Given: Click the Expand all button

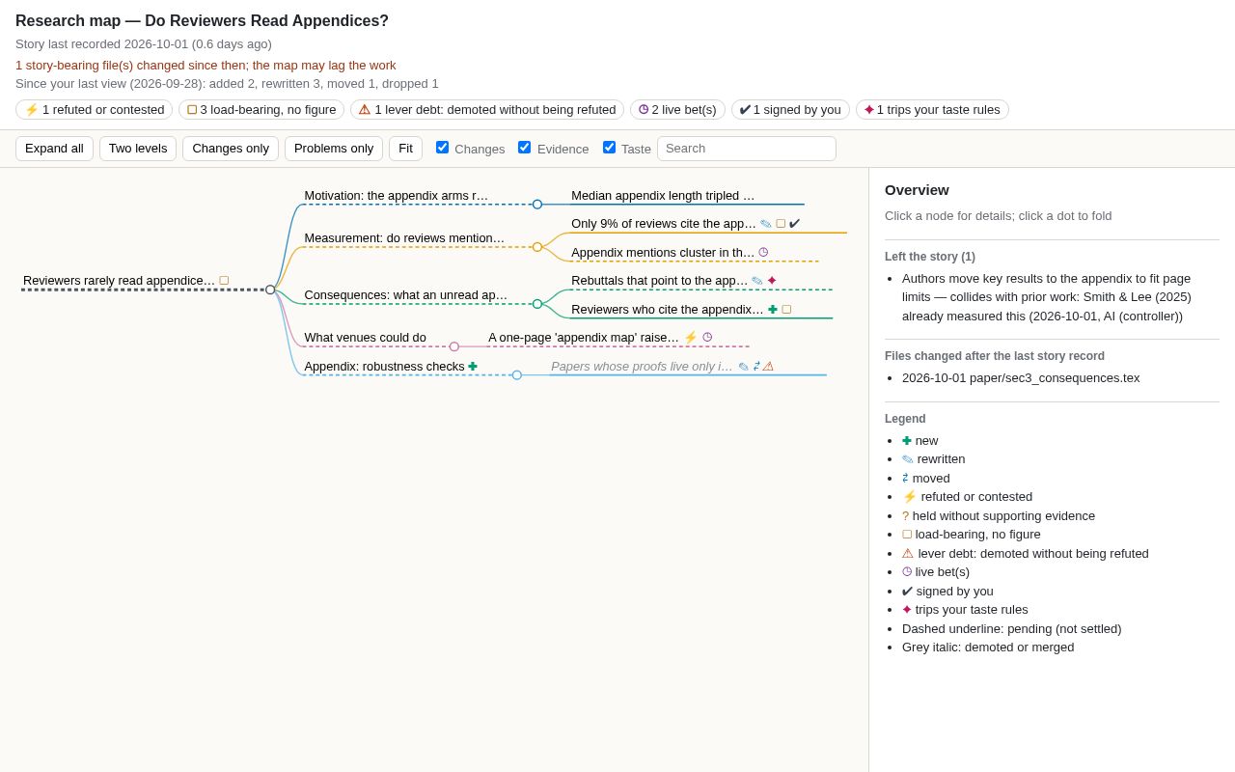Looking at the screenshot, I should click(54, 149).
